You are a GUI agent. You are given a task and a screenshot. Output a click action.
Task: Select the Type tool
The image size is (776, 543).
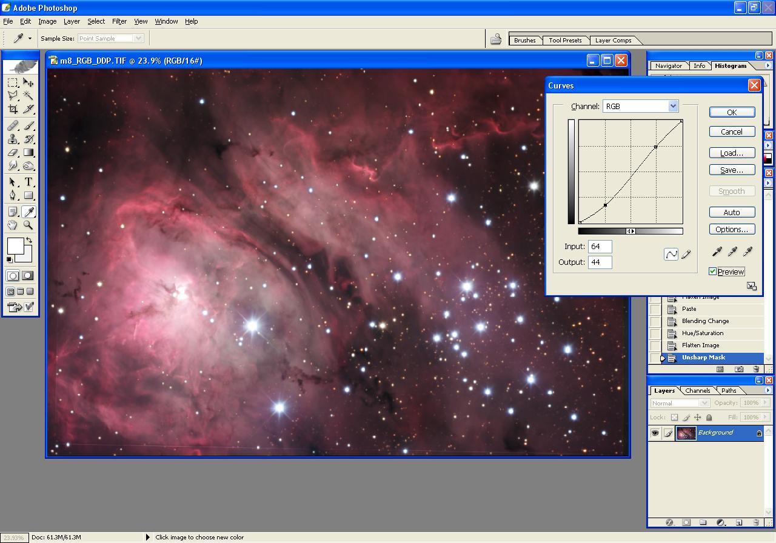(x=28, y=182)
